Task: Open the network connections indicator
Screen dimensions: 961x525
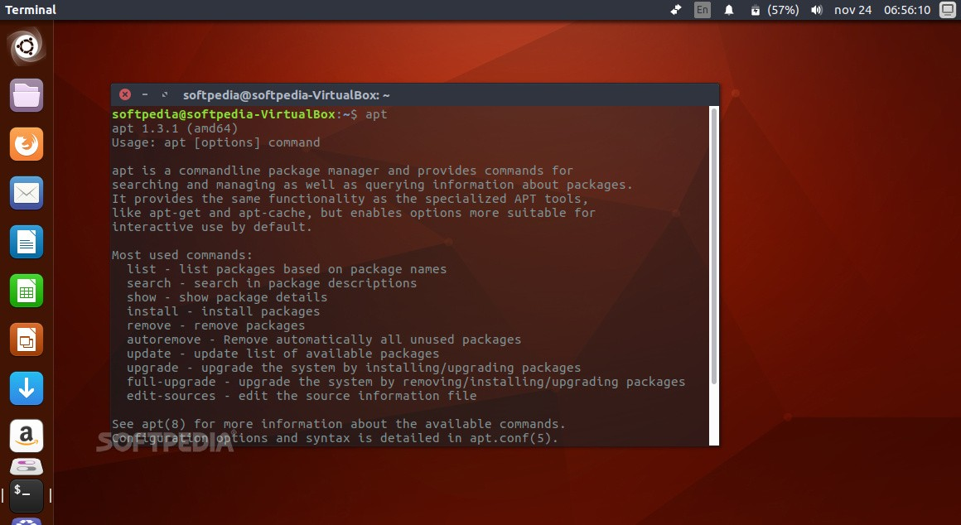Action: 676,10
